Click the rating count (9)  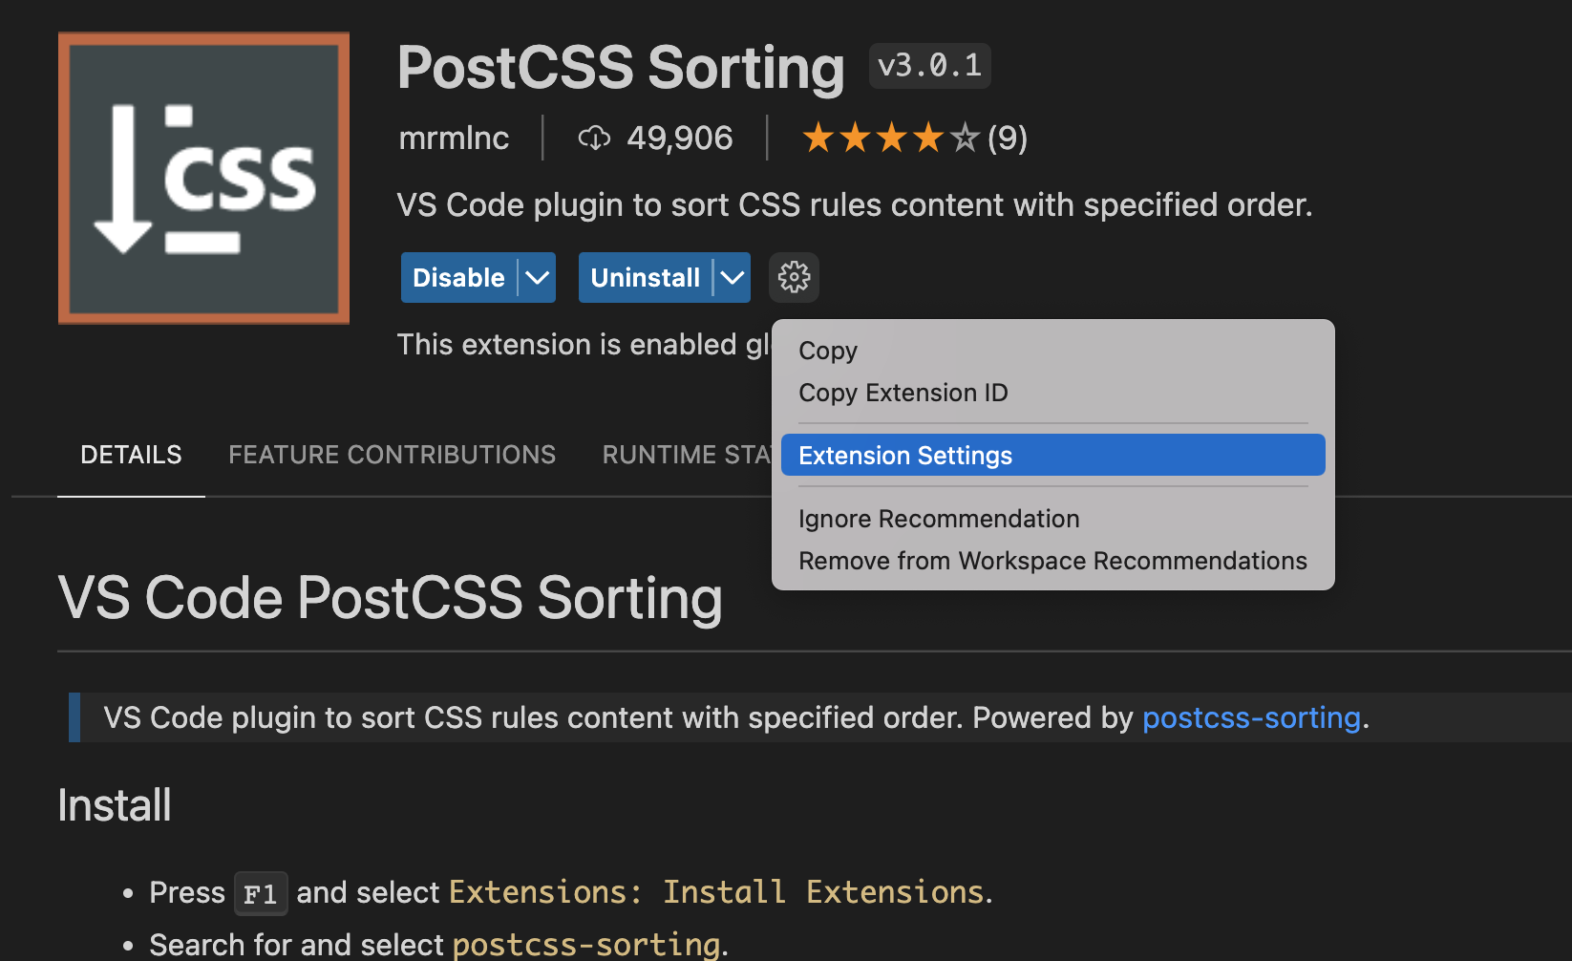1007,139
